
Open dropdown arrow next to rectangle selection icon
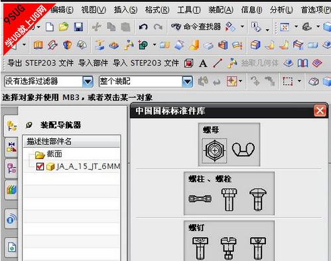(x=299, y=81)
